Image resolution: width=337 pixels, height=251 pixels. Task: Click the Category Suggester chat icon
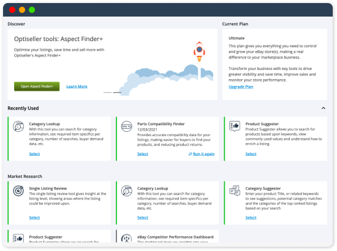click(235, 190)
